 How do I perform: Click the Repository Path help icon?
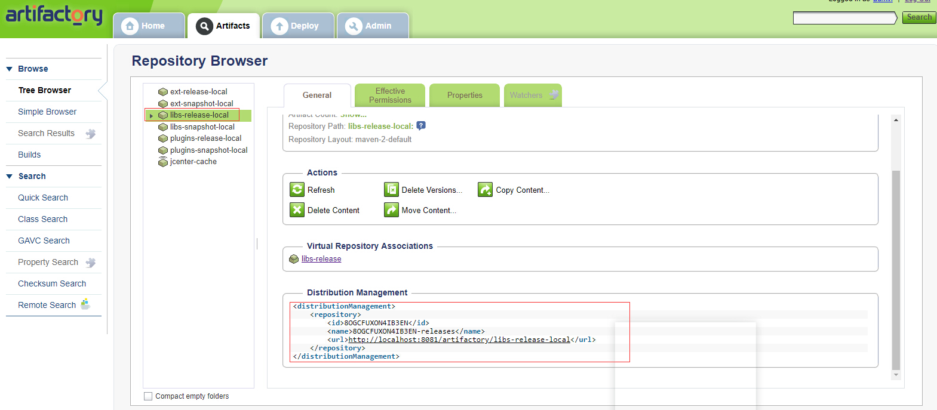421,126
